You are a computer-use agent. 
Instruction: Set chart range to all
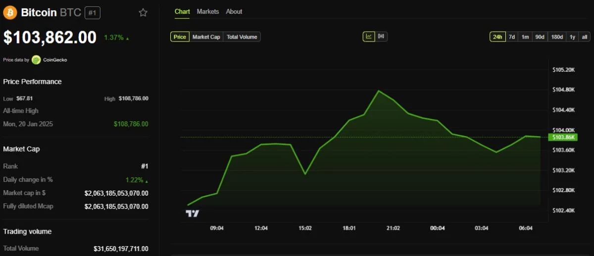[x=585, y=37]
